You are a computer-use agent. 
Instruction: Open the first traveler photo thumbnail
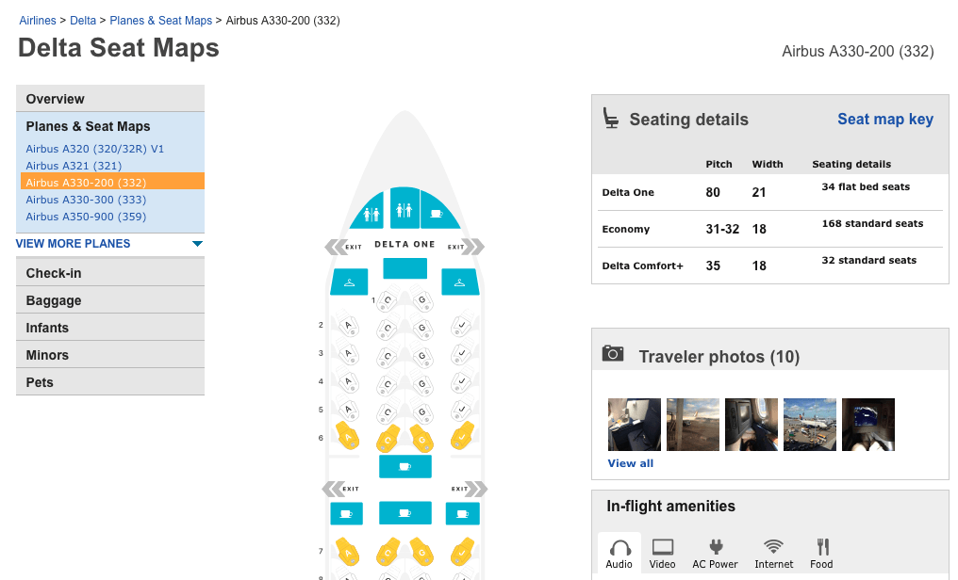tap(635, 425)
